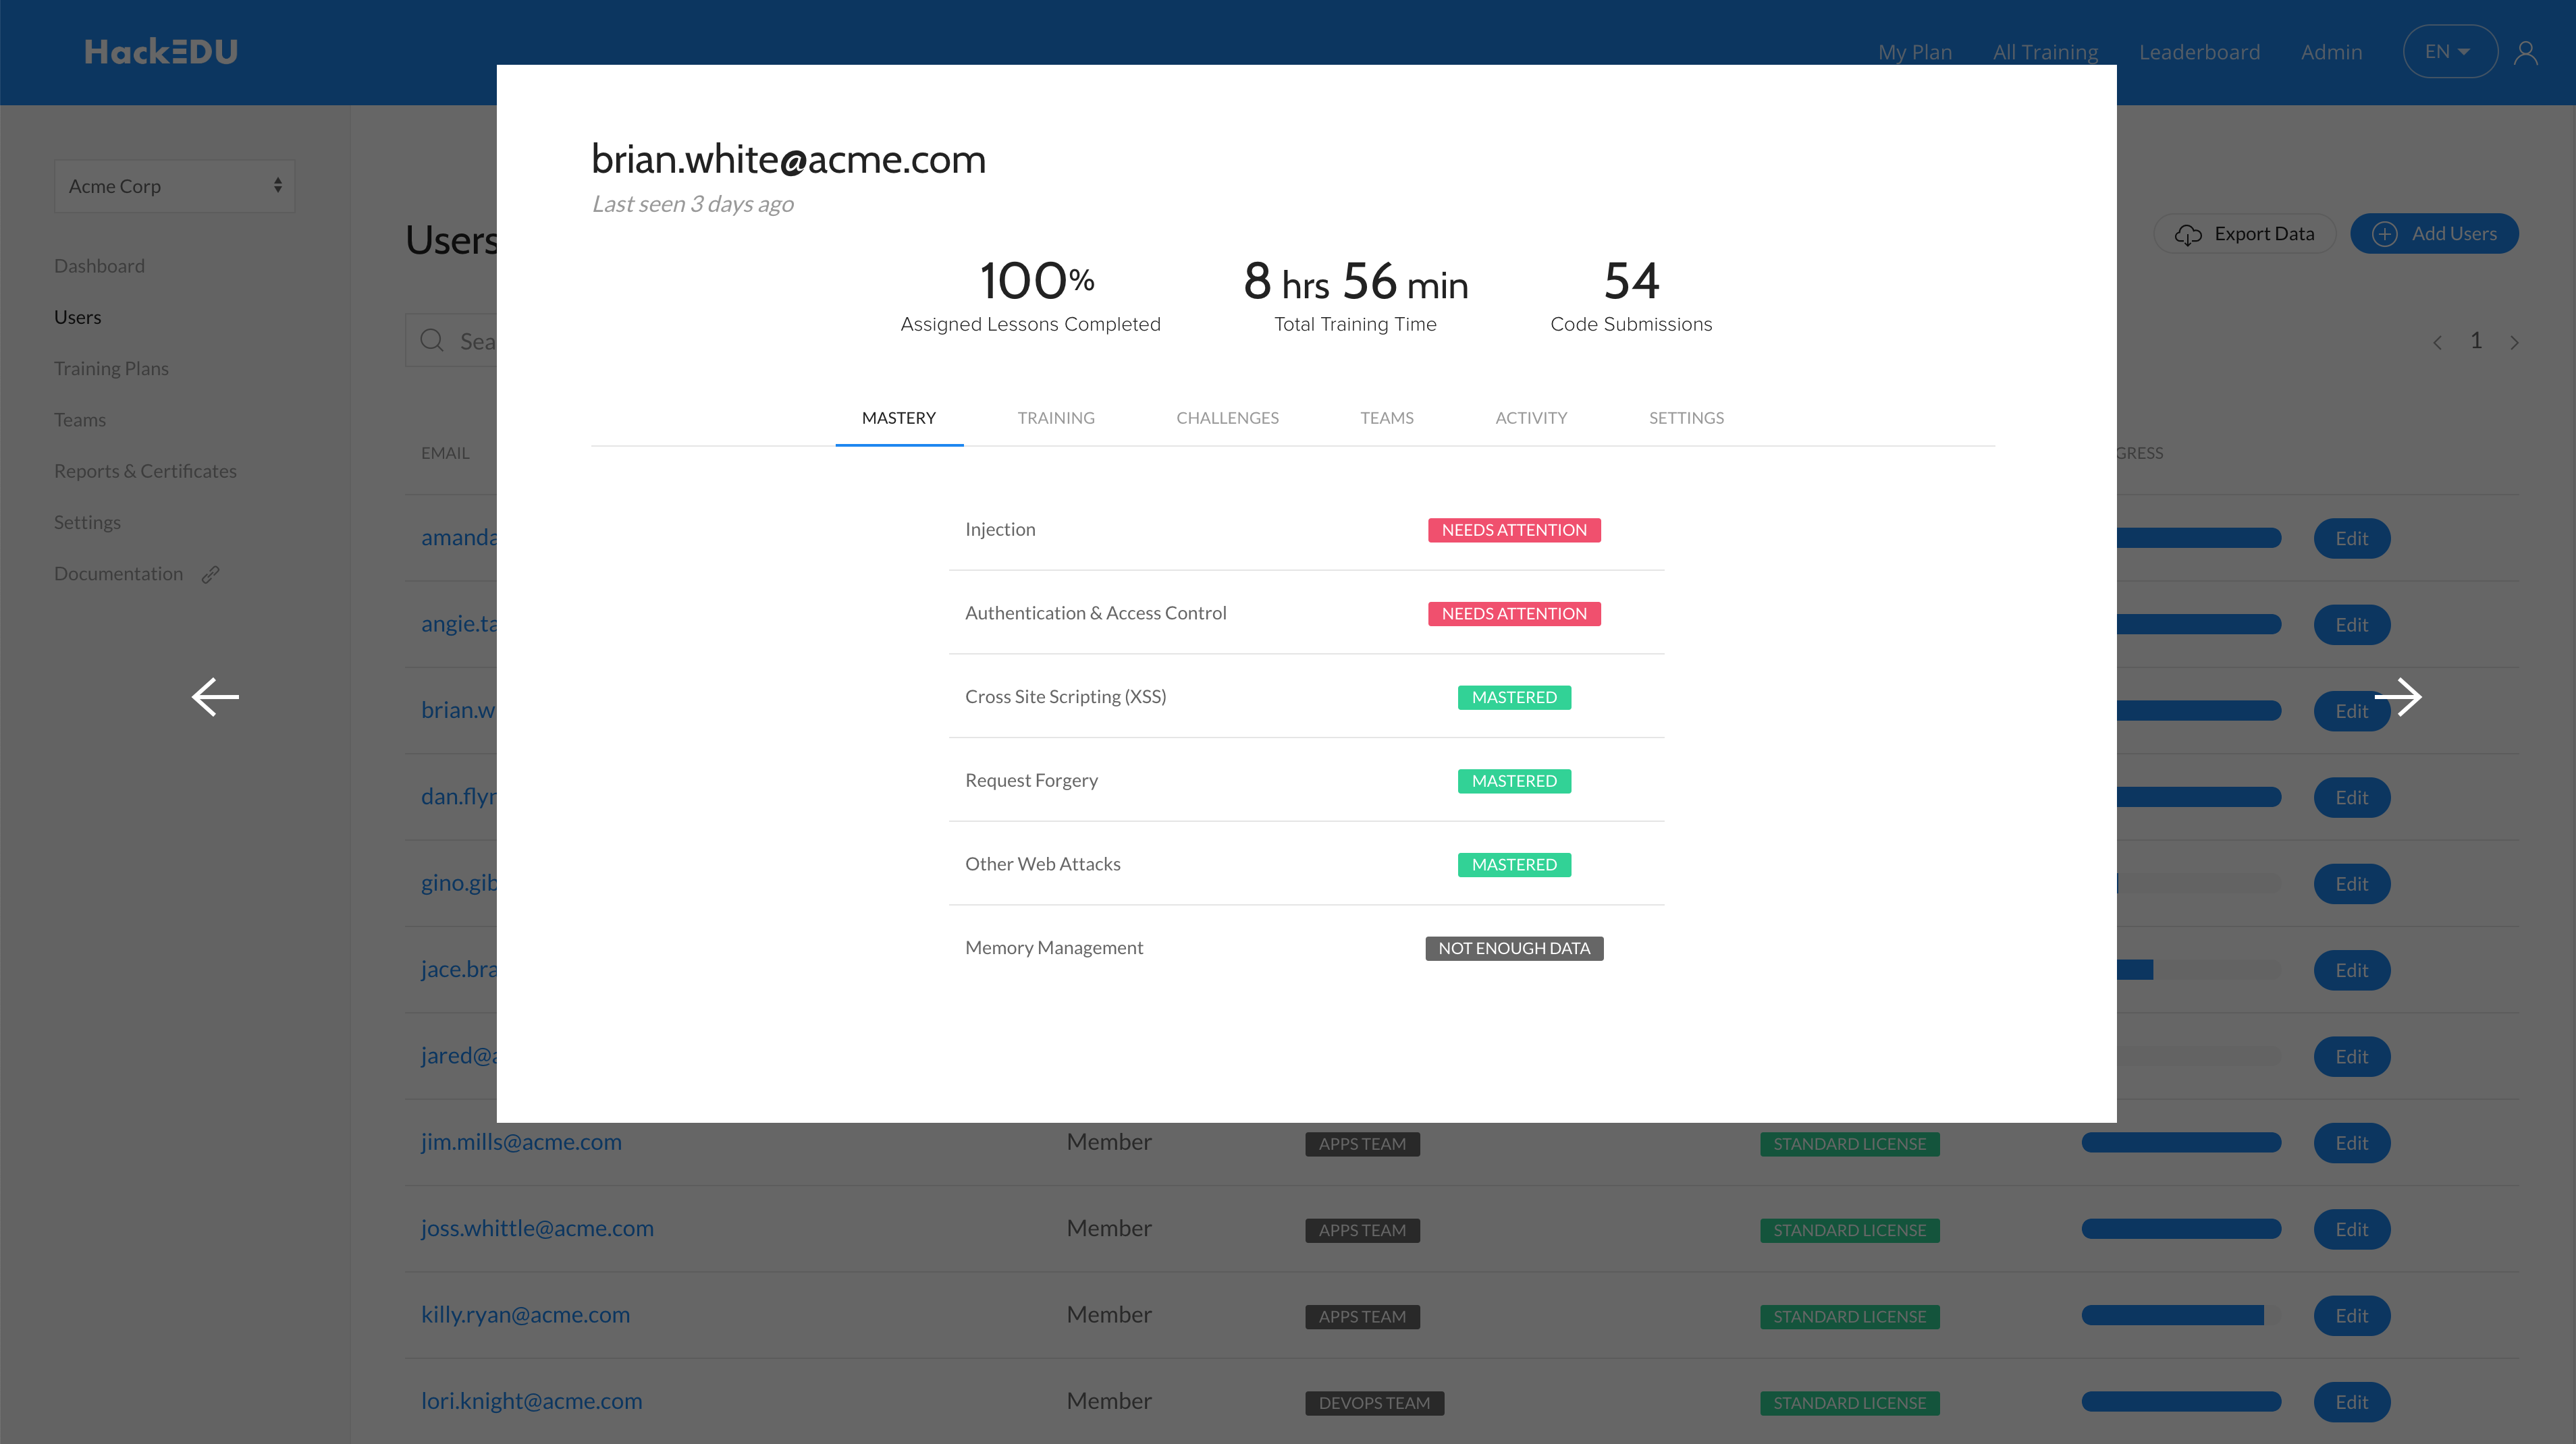
Task: Click DEVOPS TEAM tag for lori.knight
Action: pos(1374,1403)
